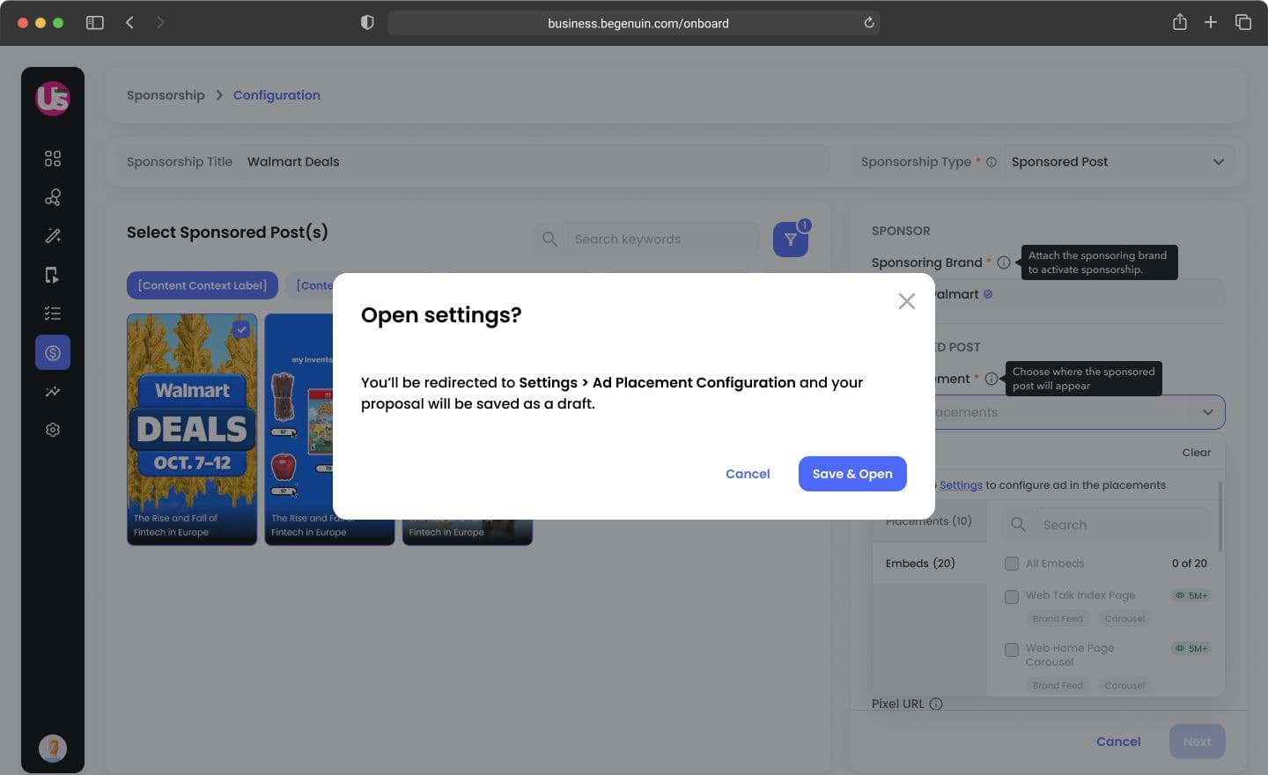Screen dimensions: 1268x775
Task: Click the info icon beside Sponsoring Brand
Action: click(1004, 262)
